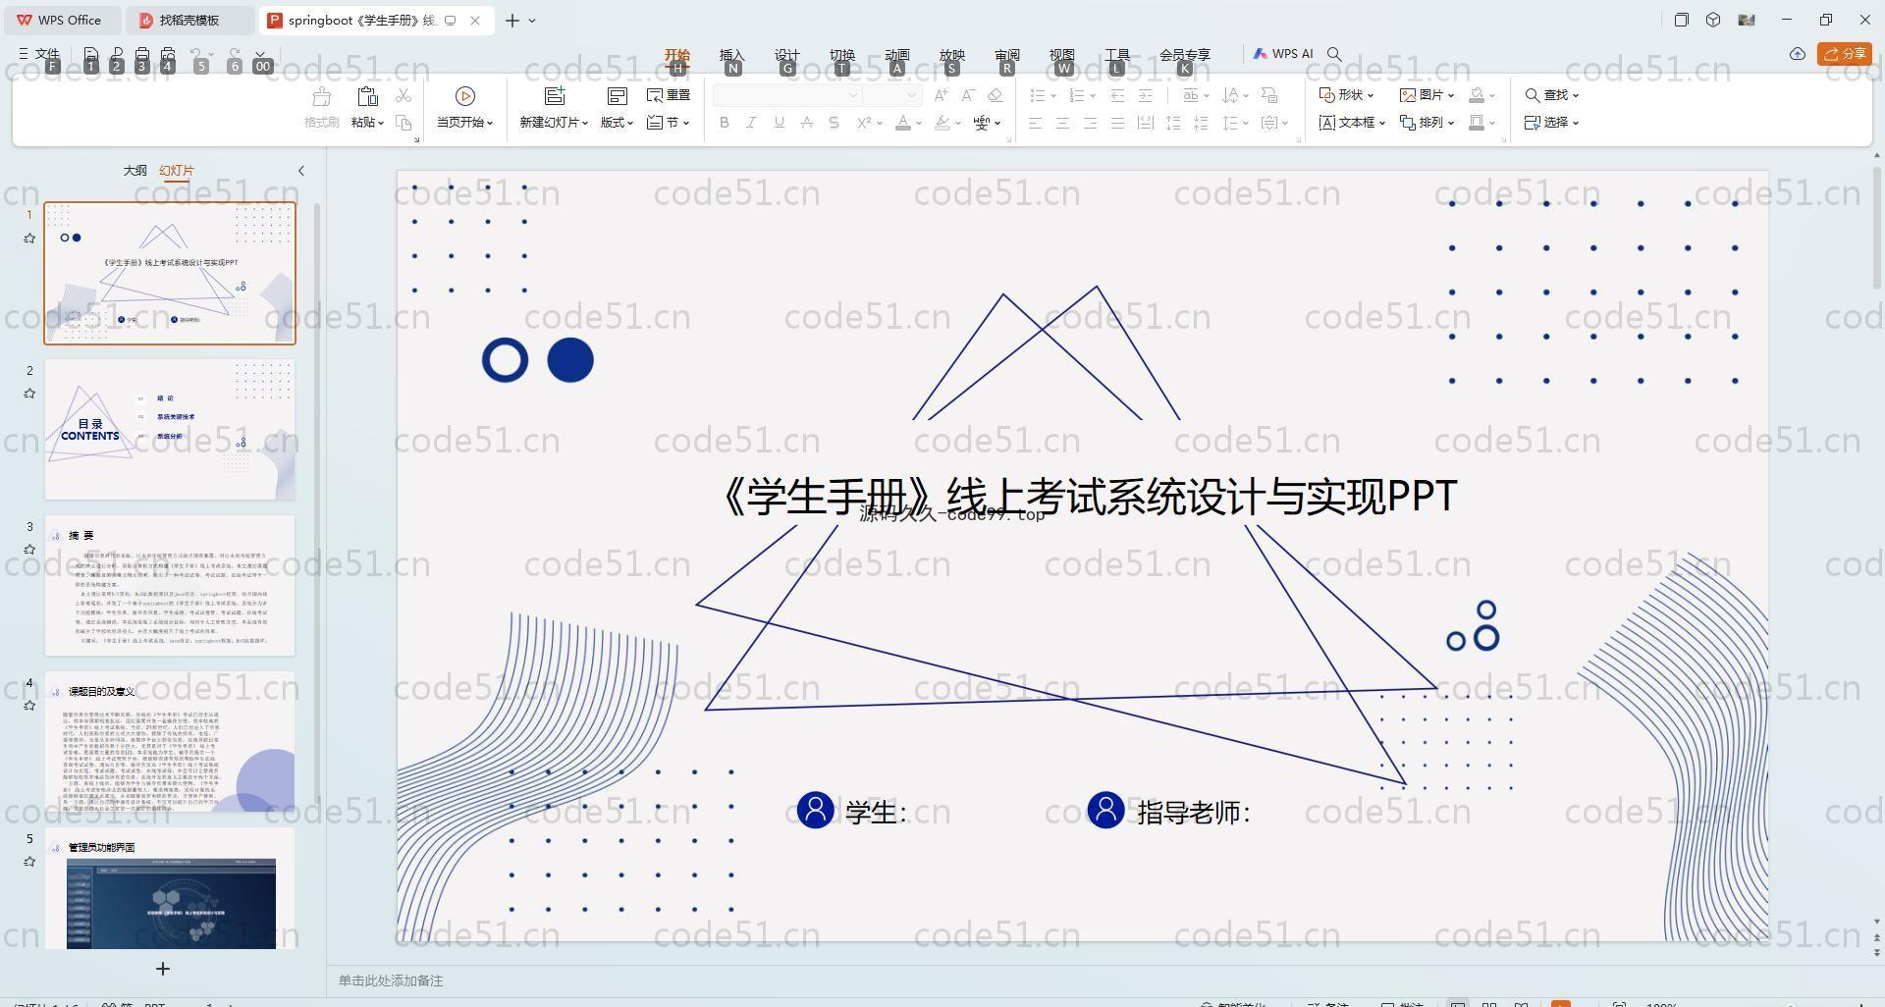The width and height of the screenshot is (1885, 1007).
Task: Click the text highlight color swatch
Action: [942, 123]
